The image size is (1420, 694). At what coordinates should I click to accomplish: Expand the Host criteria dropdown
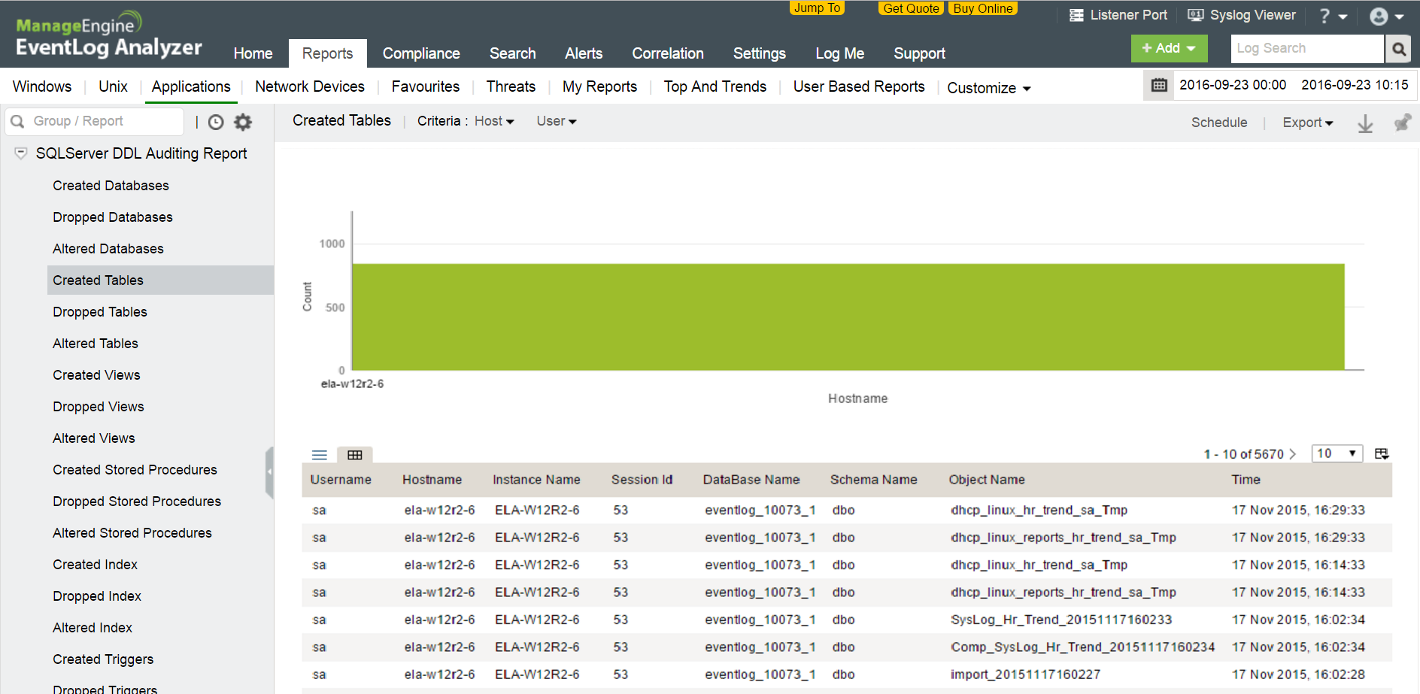(494, 121)
